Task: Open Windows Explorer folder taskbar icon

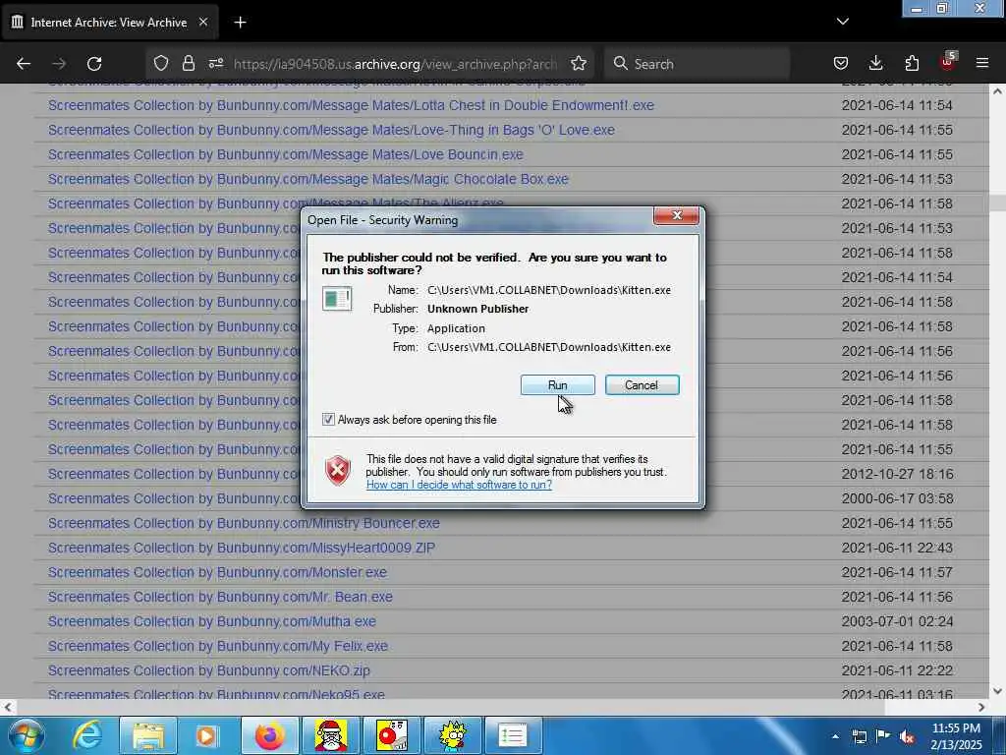Action: (x=148, y=735)
